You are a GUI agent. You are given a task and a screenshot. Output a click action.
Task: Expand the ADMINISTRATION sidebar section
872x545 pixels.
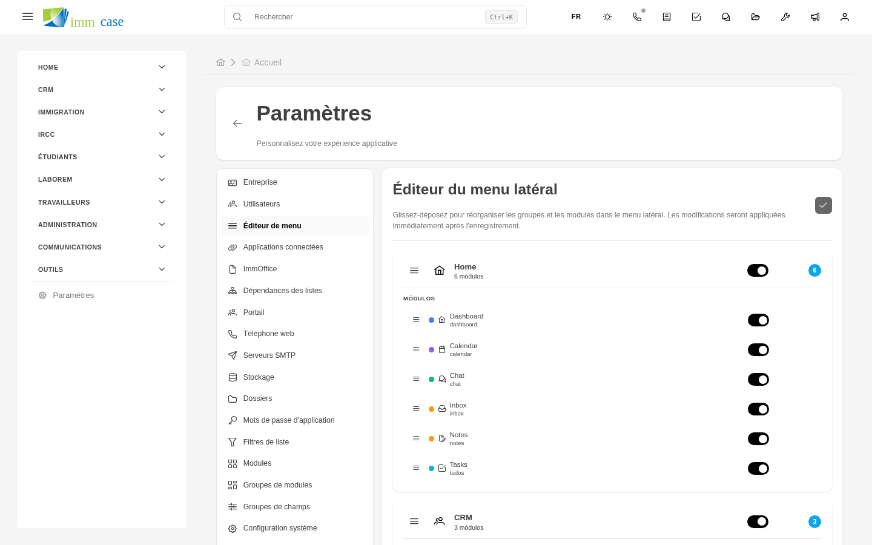[x=102, y=225]
